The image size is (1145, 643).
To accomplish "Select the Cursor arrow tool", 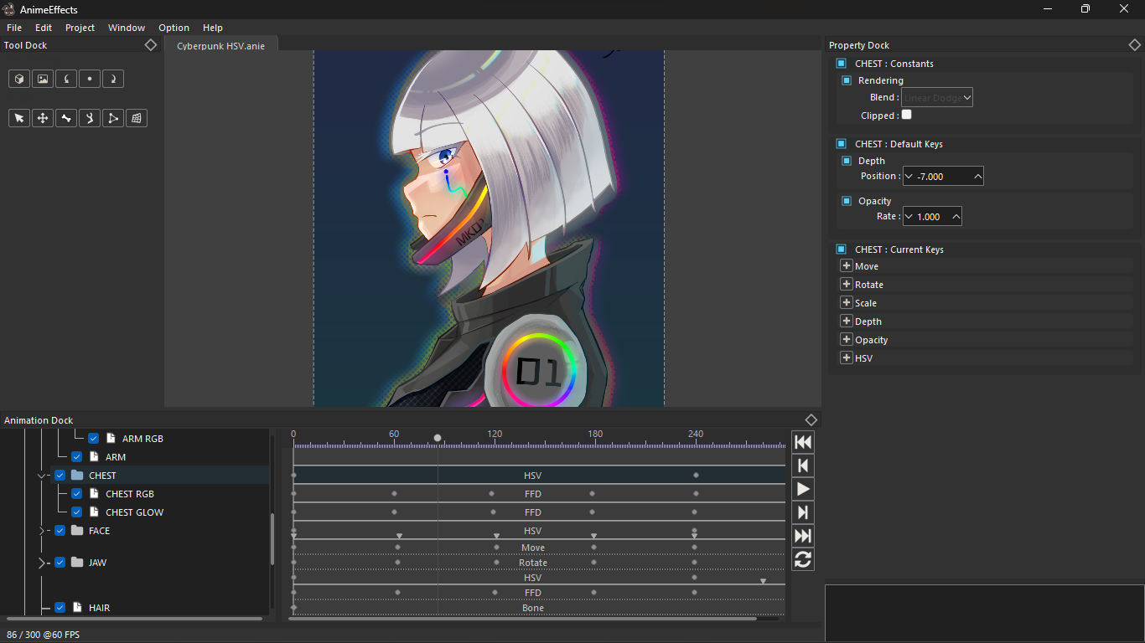I will tap(19, 118).
